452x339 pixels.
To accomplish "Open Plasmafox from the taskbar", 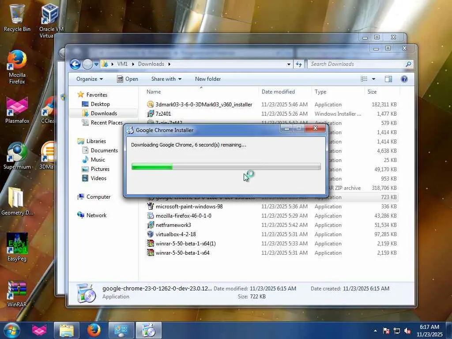I will tap(39, 330).
